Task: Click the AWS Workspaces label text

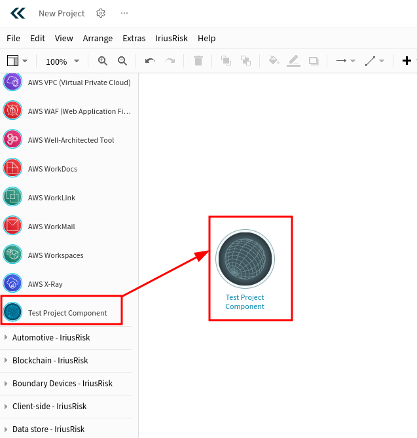Action: pyautogui.click(x=56, y=255)
